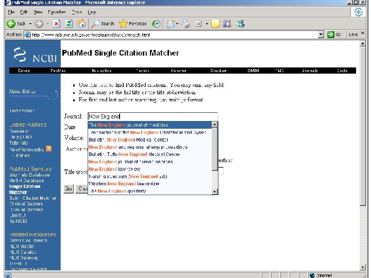
Task: Open the Edit with Word dropdown arrow
Action: (x=207, y=24)
